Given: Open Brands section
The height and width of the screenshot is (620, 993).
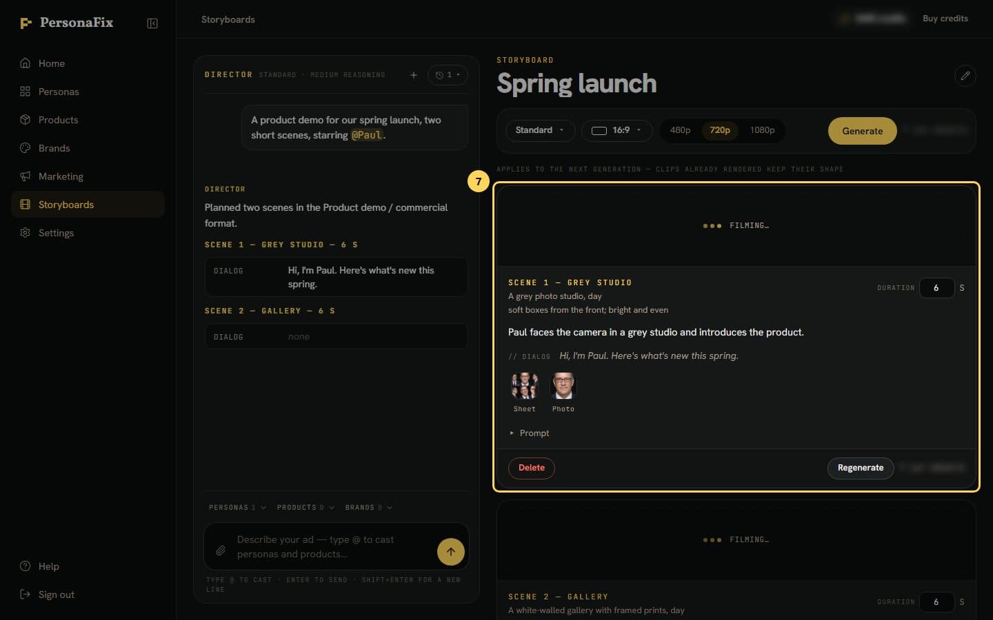Looking at the screenshot, I should pyautogui.click(x=88, y=148).
